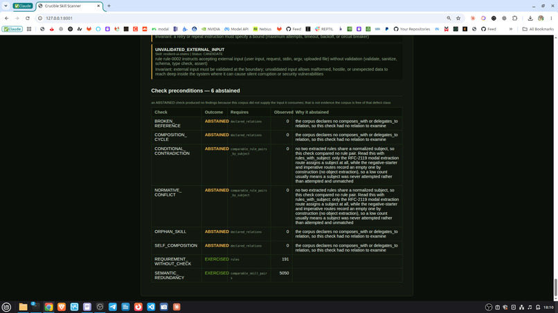Viewport: 558px width, 313px height.
Task: Show hidden bookmarks with the double-chevron
Action: [511, 29]
